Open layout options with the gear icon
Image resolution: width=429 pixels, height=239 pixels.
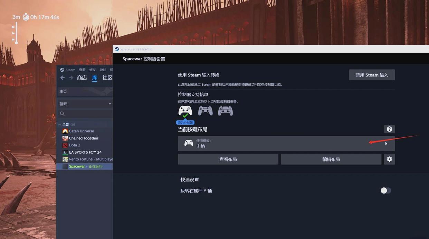point(389,159)
